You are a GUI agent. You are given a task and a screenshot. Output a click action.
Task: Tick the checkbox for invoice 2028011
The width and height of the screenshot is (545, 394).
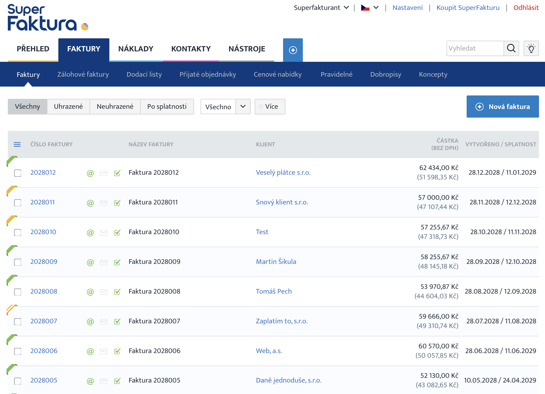pos(18,203)
